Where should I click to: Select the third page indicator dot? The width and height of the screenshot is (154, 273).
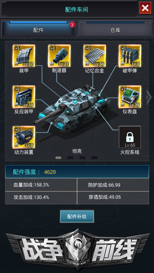pyautogui.click(x=82, y=158)
